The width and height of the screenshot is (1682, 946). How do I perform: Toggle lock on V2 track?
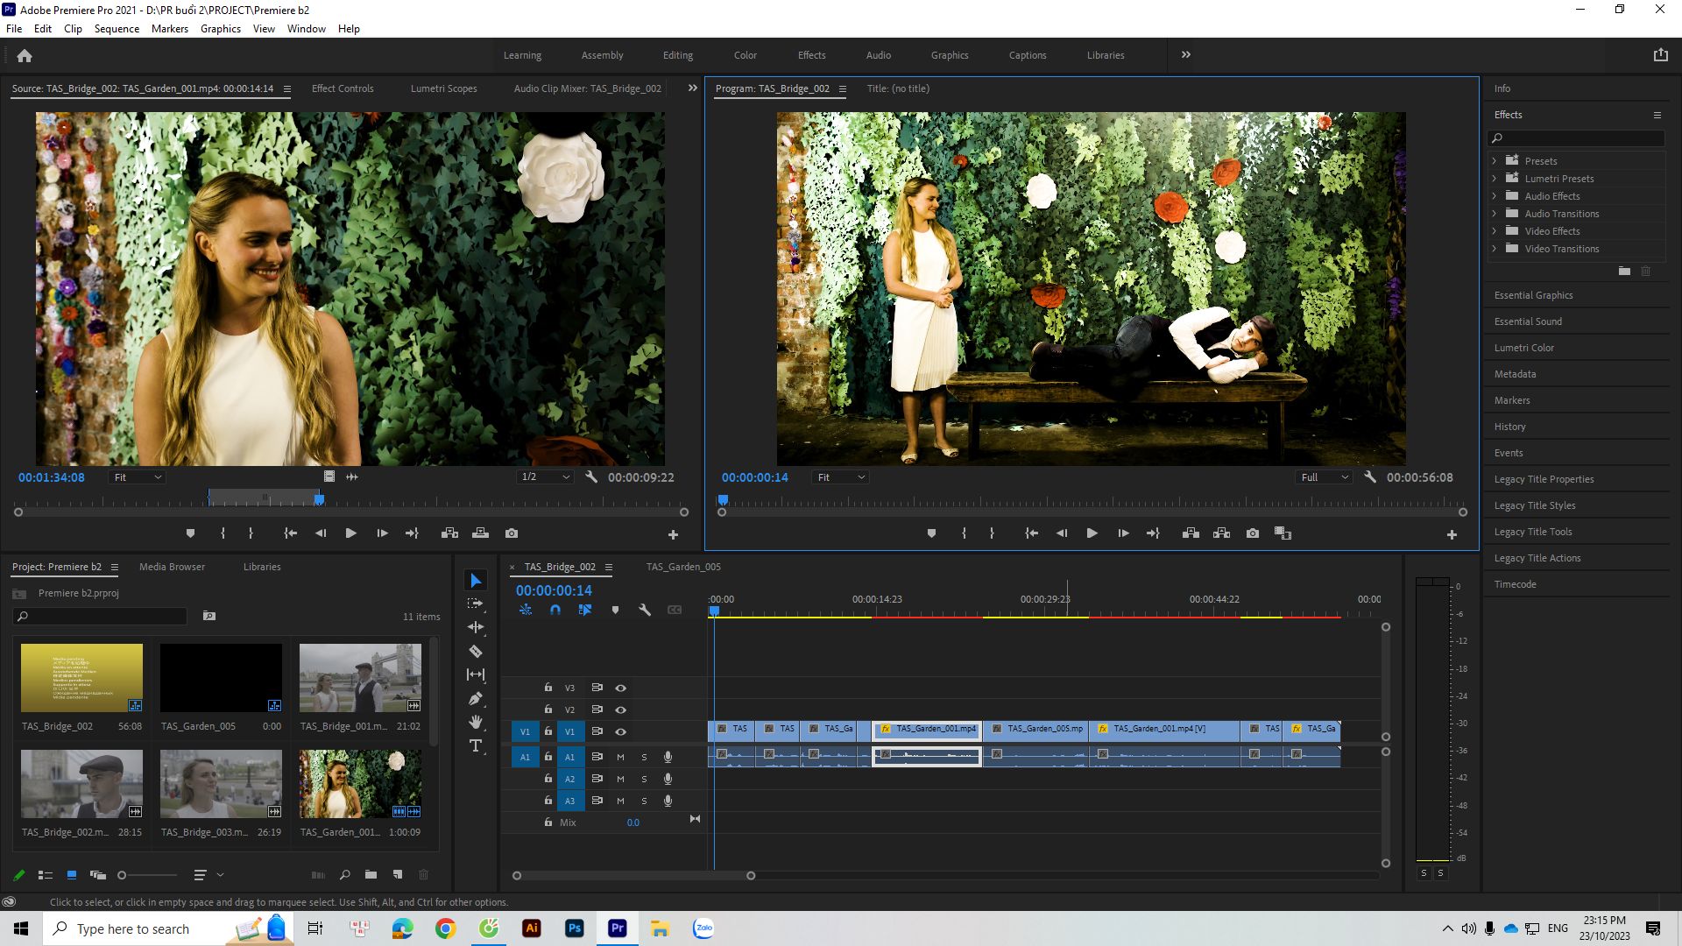(548, 709)
